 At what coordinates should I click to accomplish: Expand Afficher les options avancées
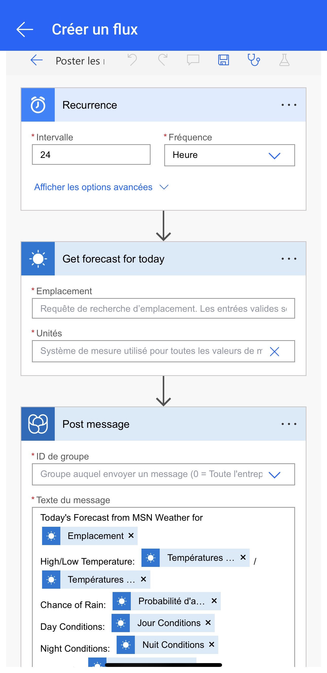pos(101,187)
